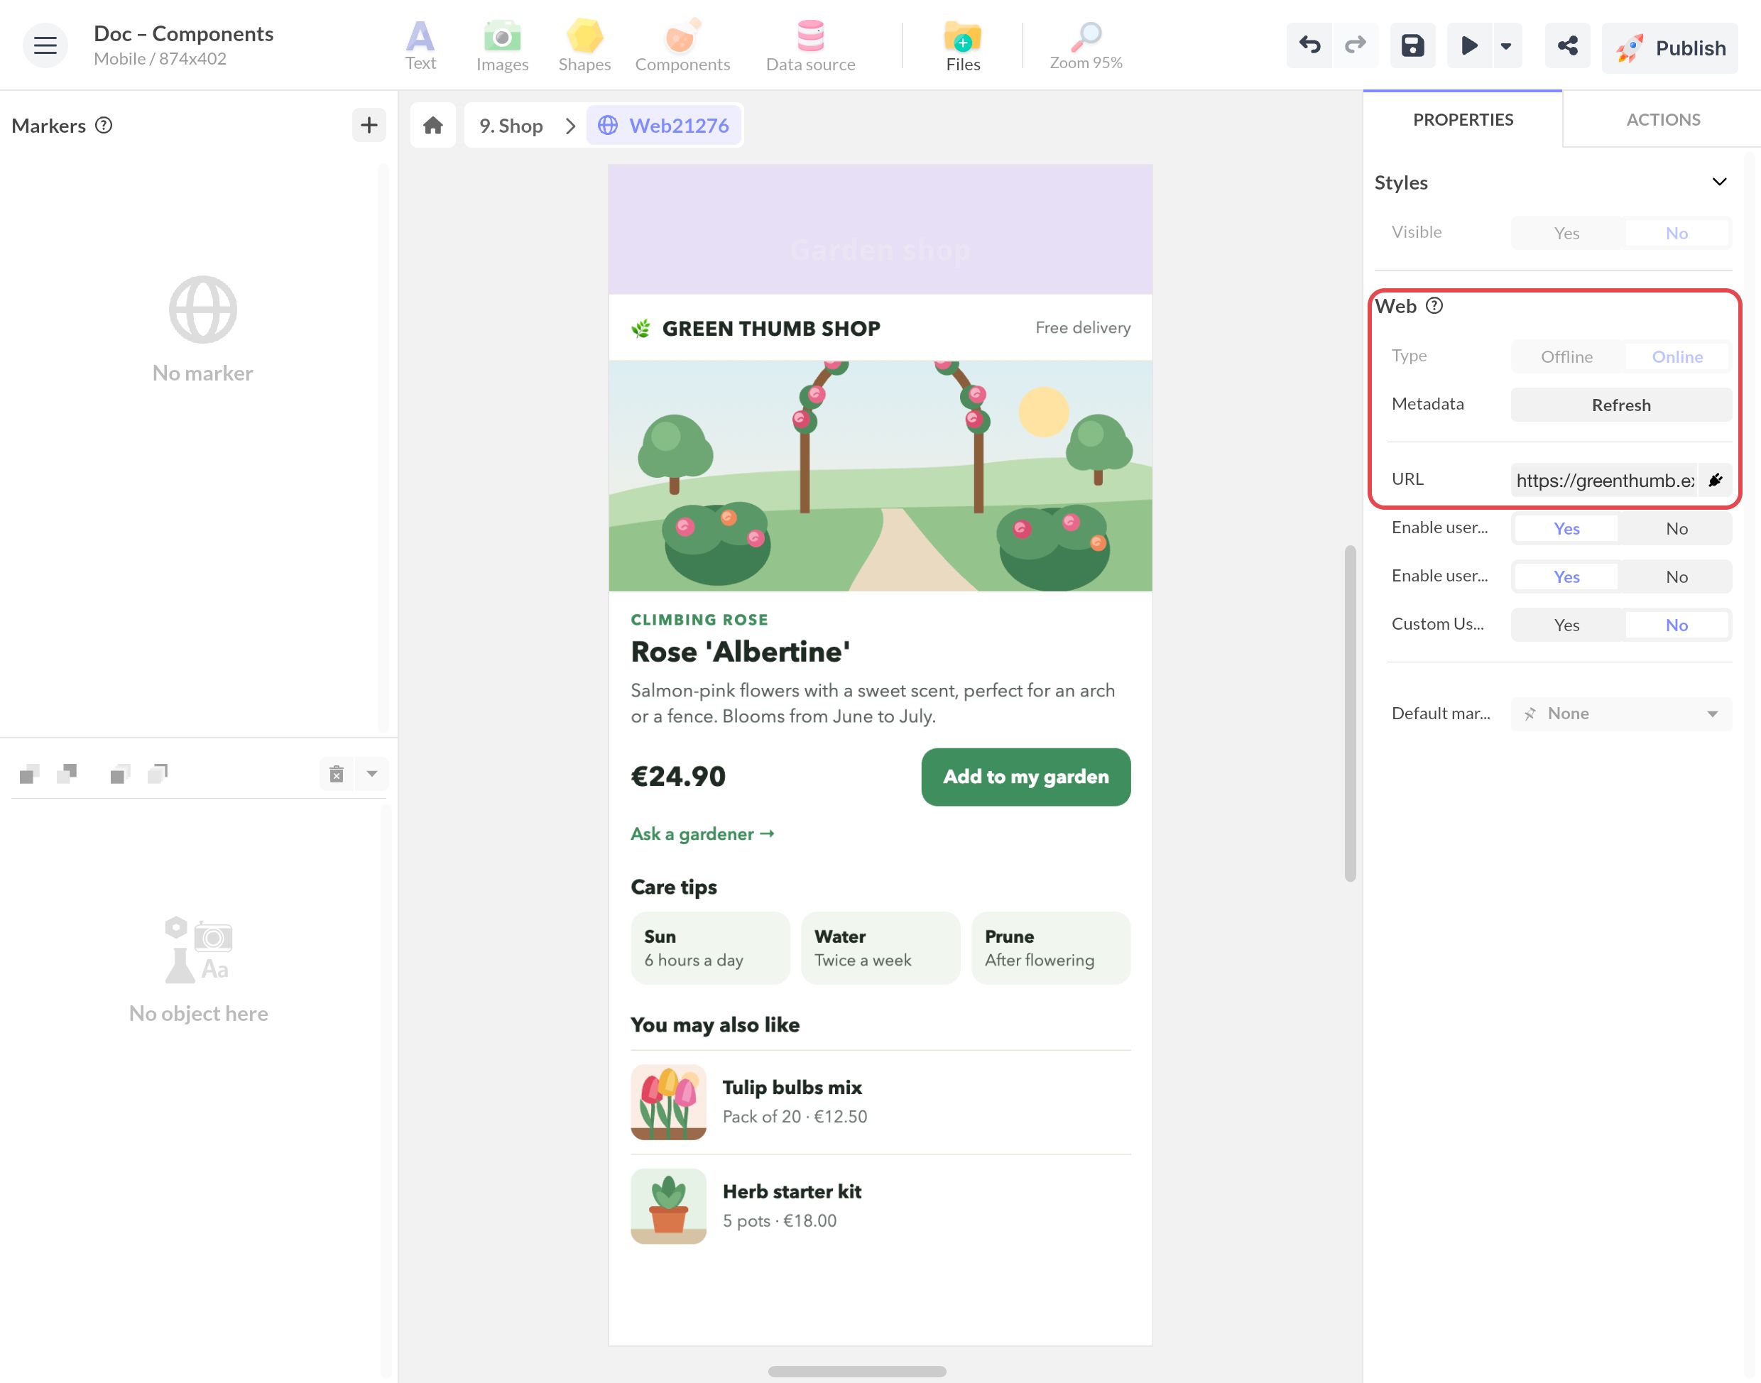Select the Text tool

point(420,45)
